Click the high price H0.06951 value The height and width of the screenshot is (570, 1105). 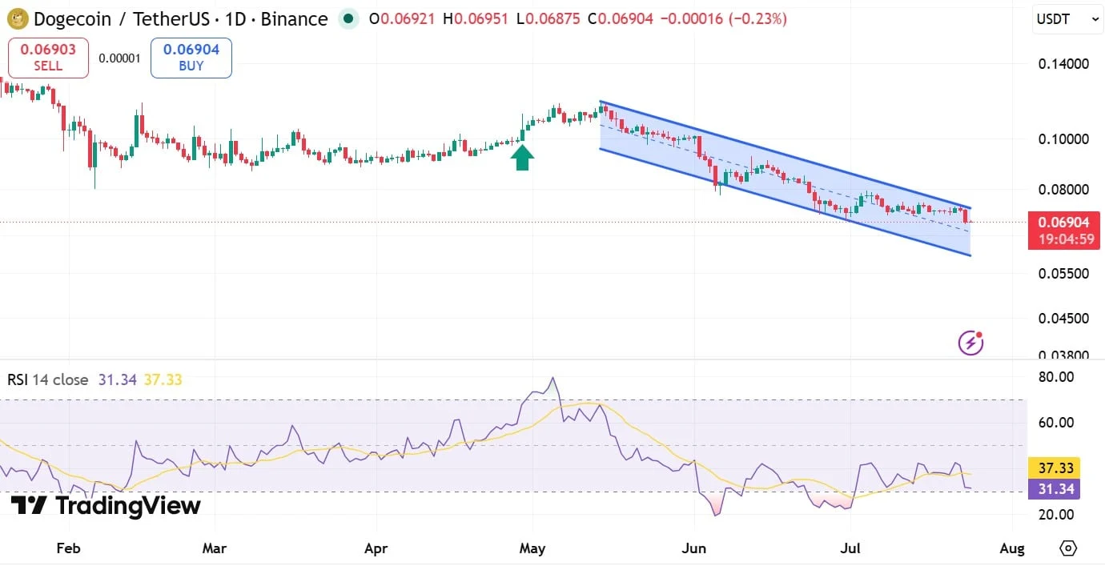click(477, 18)
